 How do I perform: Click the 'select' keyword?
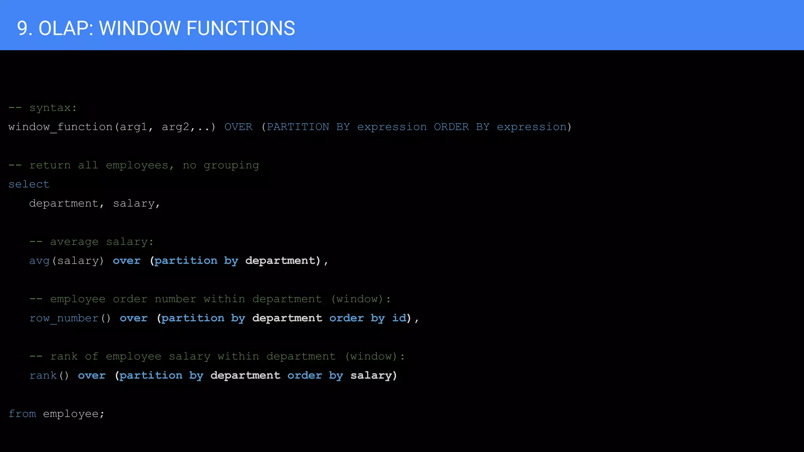coord(29,184)
